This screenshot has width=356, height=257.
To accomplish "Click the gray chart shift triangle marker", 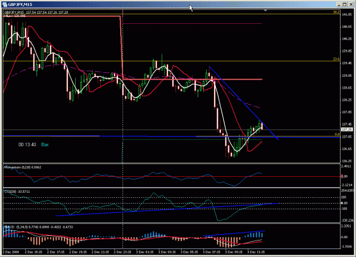I will click(265, 10).
